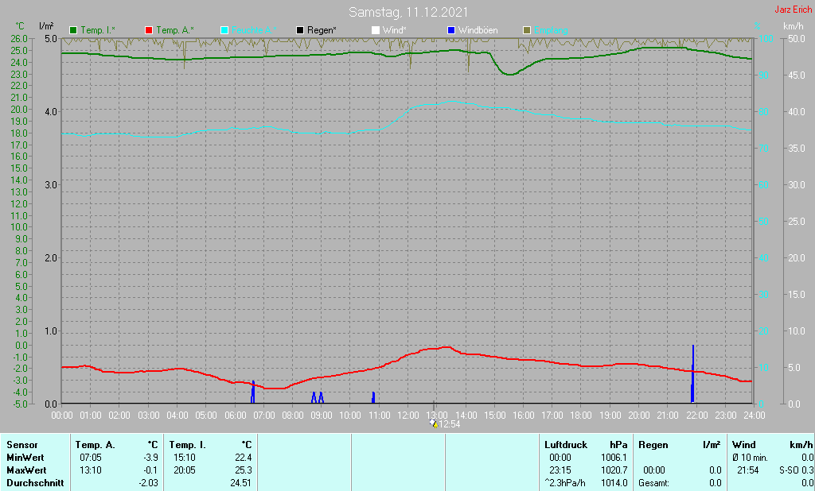Viewport: 815px width, 491px height.
Task: Click the white Wind legend swatch
Action: point(376,30)
